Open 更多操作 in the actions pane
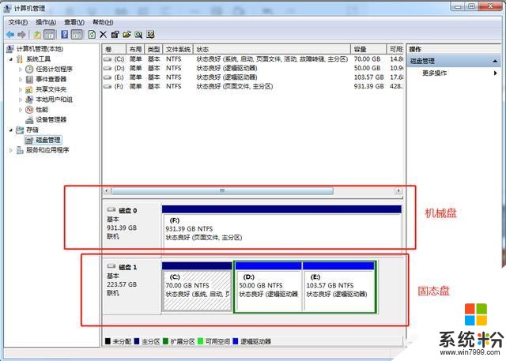This screenshot has width=506, height=361. [x=435, y=73]
